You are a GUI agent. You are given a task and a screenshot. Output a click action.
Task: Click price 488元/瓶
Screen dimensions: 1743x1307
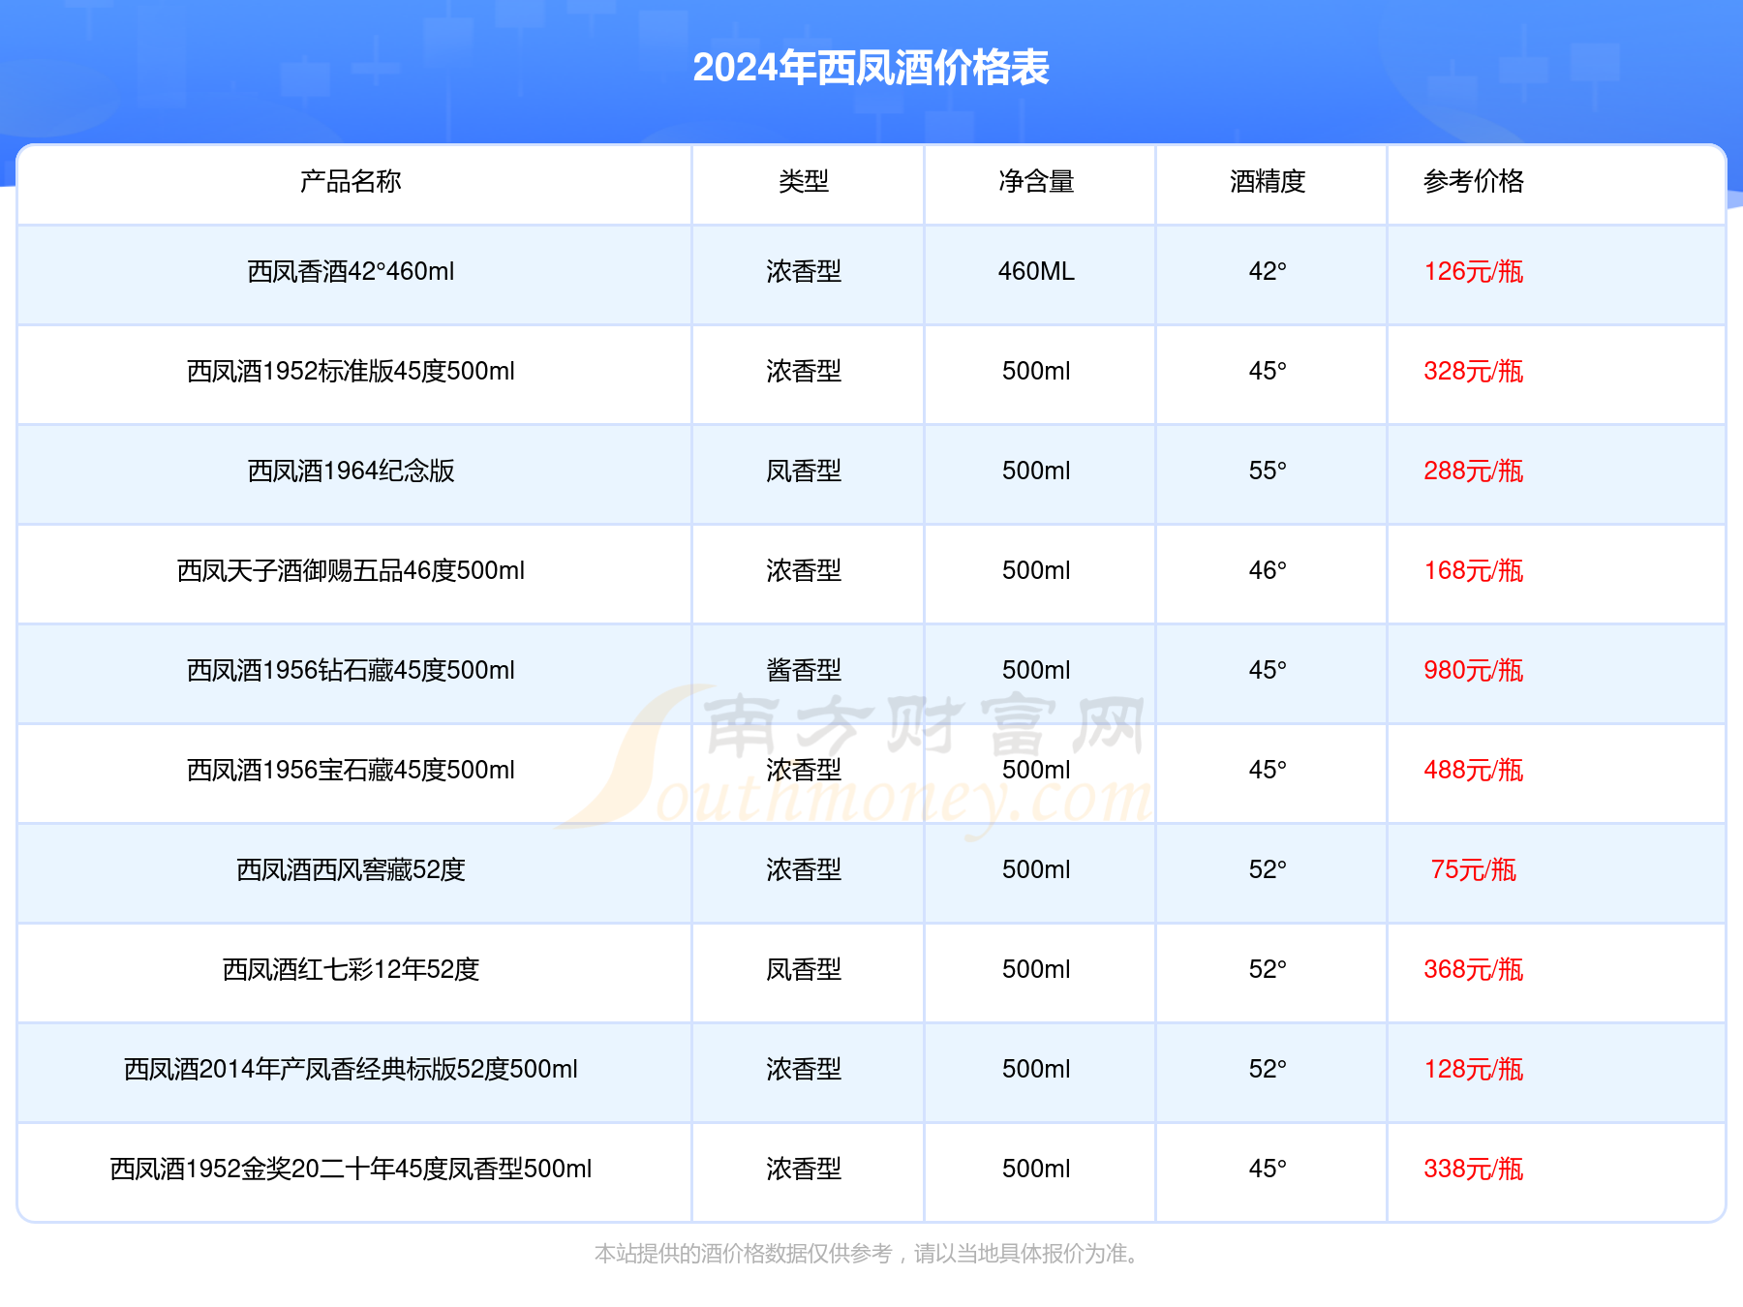[1473, 770]
